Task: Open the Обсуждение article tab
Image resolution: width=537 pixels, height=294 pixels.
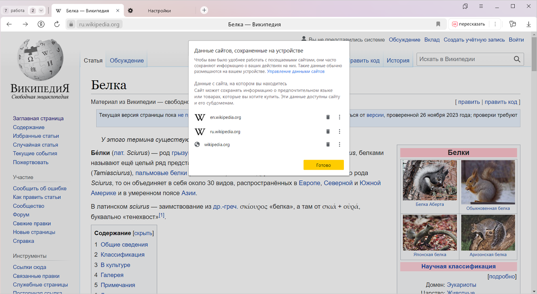Action: click(126, 60)
